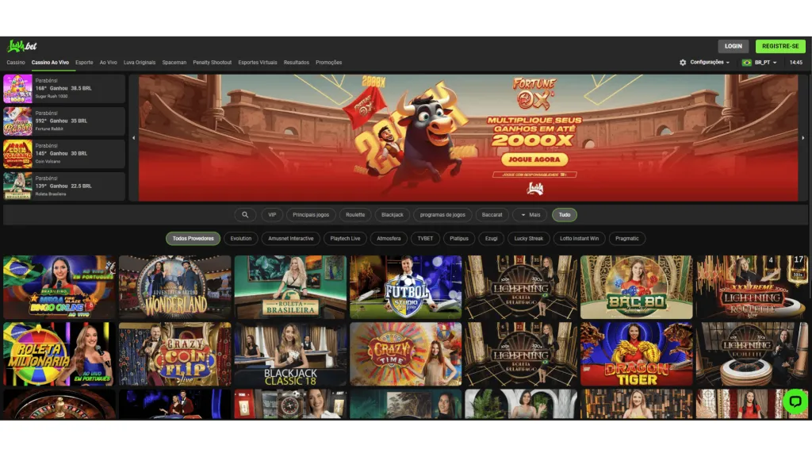Switch to the Esporte tab
The image size is (812, 457).
tap(84, 63)
